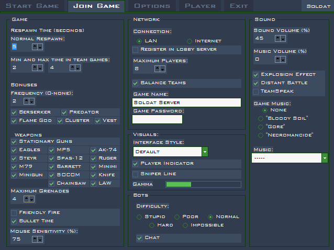Click the bonus Frequency spinner arrows
Image resolution: width=334 pixels, height=250 pixels.
pos(29,101)
